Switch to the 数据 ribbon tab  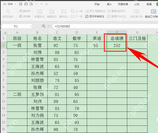point(149,4)
